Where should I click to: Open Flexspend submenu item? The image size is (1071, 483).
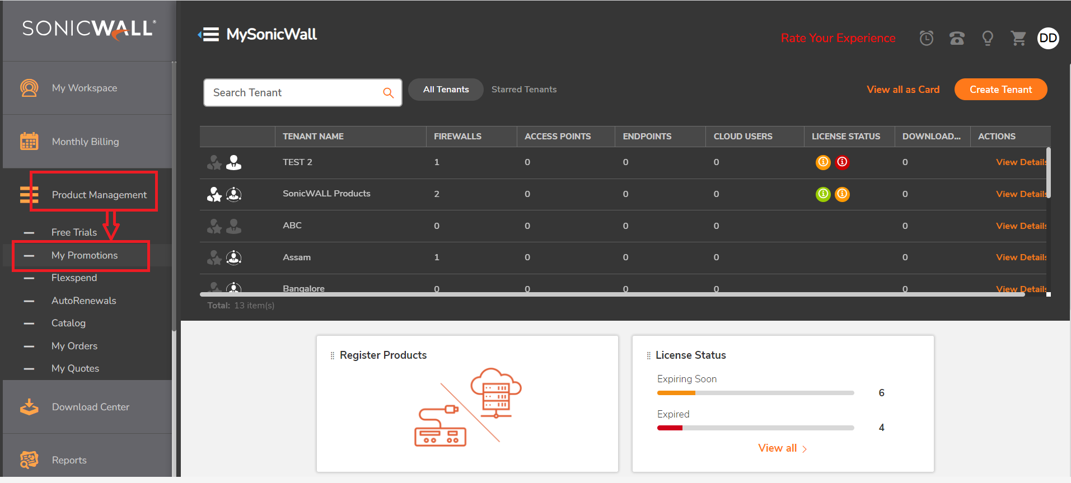click(74, 278)
